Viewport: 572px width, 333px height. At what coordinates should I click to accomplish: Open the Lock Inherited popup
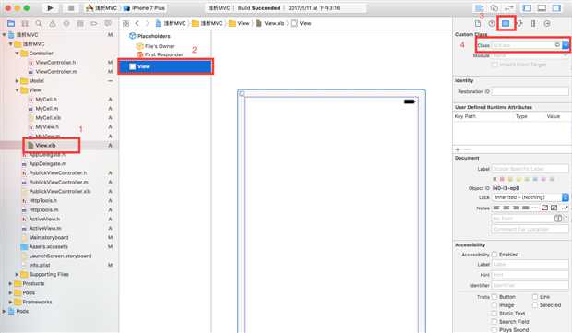click(530, 197)
